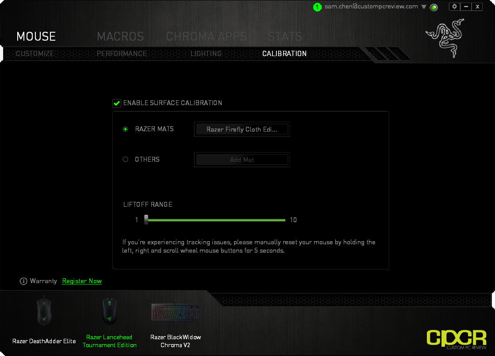
Task: Switch to the Calibration subtab
Action: click(284, 53)
